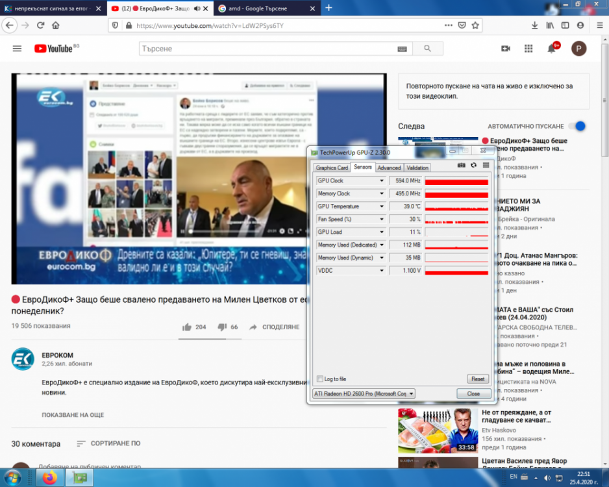Reload the page in Firefox
The image size is (609, 487).
click(40, 25)
